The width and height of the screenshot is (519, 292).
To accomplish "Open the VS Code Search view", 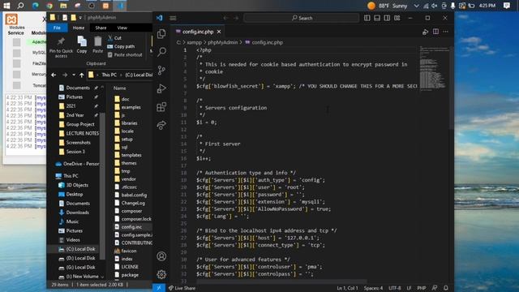I will [161, 52].
